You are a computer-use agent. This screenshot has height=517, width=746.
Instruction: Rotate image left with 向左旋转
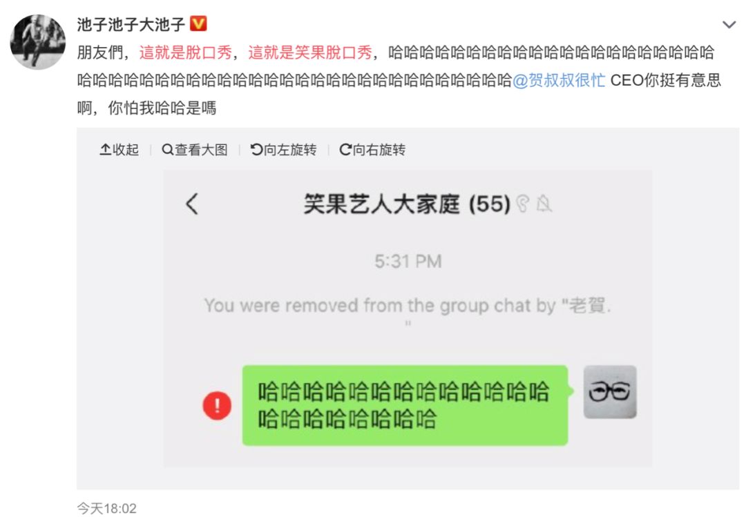pos(284,150)
